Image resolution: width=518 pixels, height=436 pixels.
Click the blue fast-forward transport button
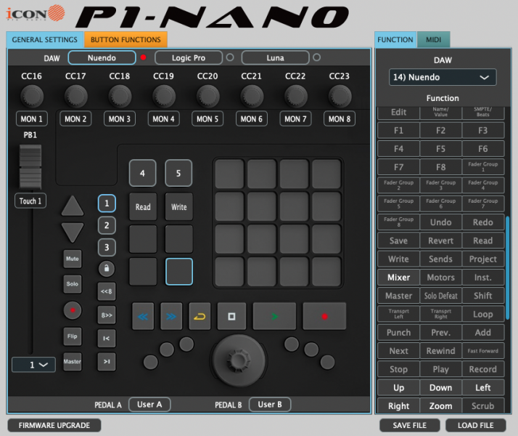coord(171,316)
